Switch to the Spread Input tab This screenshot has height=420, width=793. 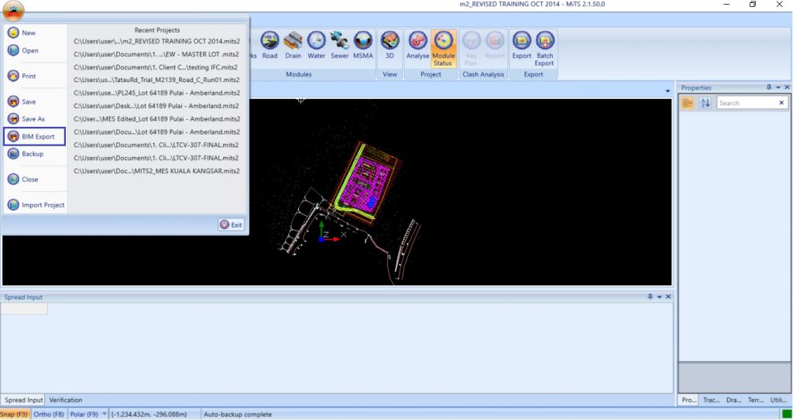point(23,400)
